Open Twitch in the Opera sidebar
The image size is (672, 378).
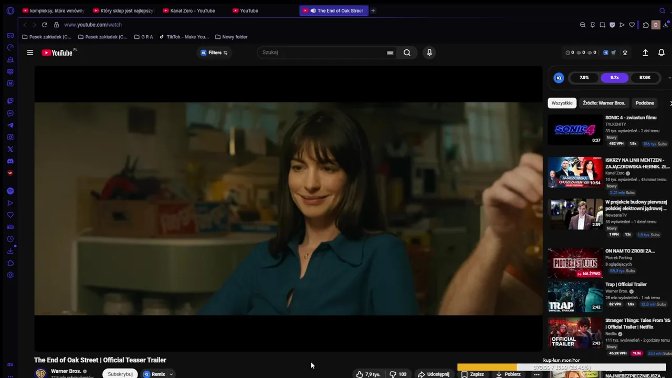tap(10, 101)
